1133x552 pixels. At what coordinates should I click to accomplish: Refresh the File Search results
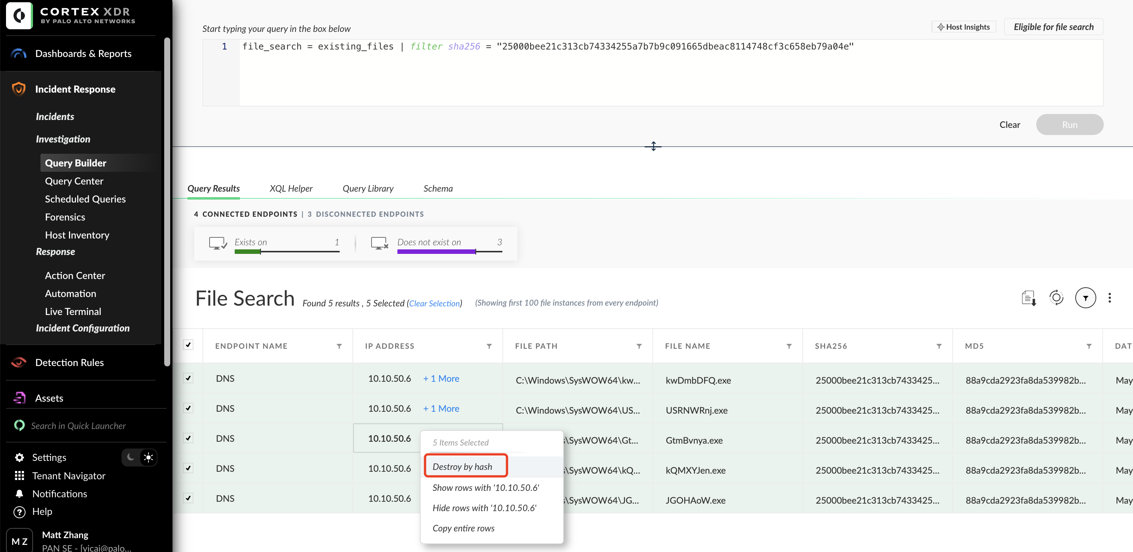(x=1056, y=298)
